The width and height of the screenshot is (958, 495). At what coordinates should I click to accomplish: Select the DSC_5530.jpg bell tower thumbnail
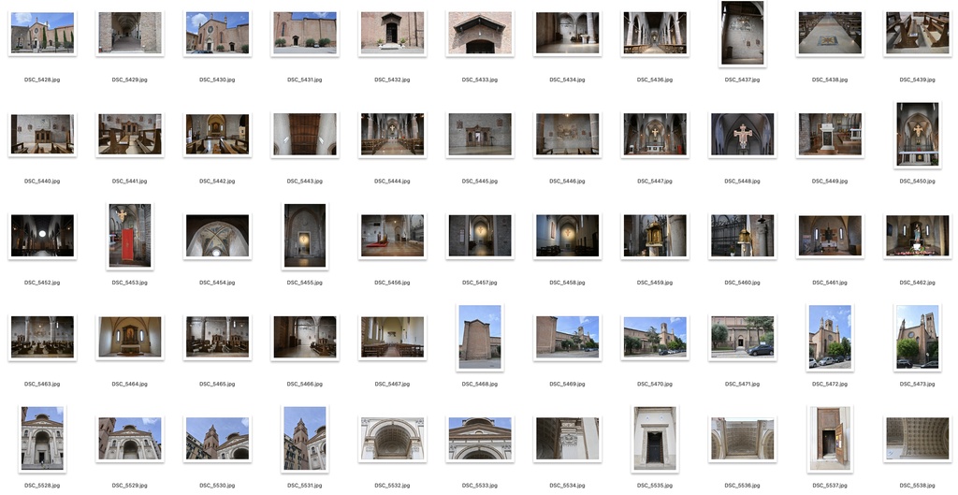pos(217,439)
